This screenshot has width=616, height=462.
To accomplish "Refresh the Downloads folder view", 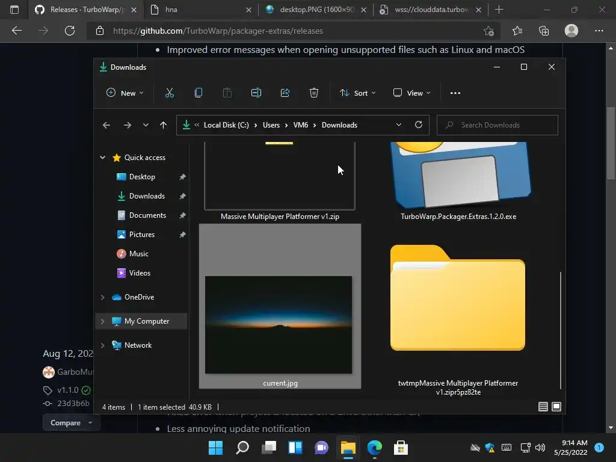I will [419, 125].
